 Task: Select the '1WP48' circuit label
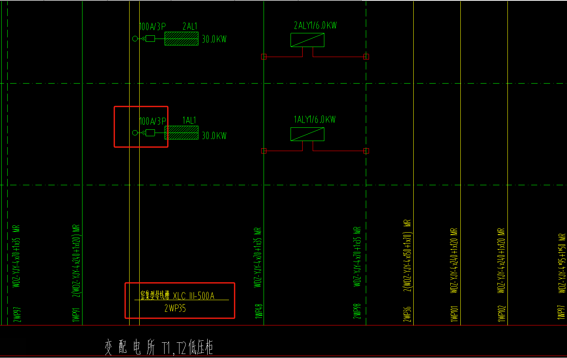259,311
